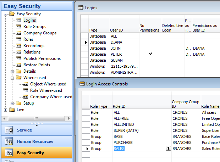Open the Object Where-used icon

click(26, 84)
